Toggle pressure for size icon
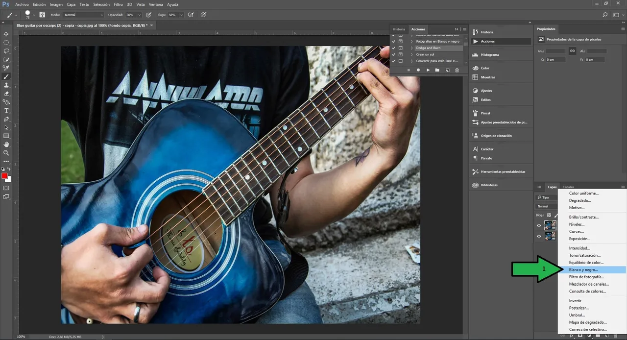Viewport: 627px width, 340px height. coord(203,15)
